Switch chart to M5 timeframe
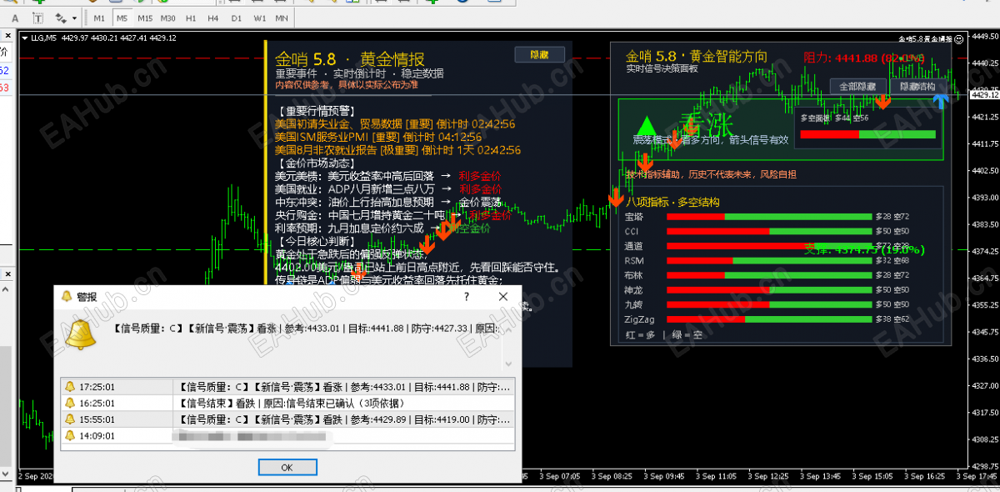 click(122, 18)
